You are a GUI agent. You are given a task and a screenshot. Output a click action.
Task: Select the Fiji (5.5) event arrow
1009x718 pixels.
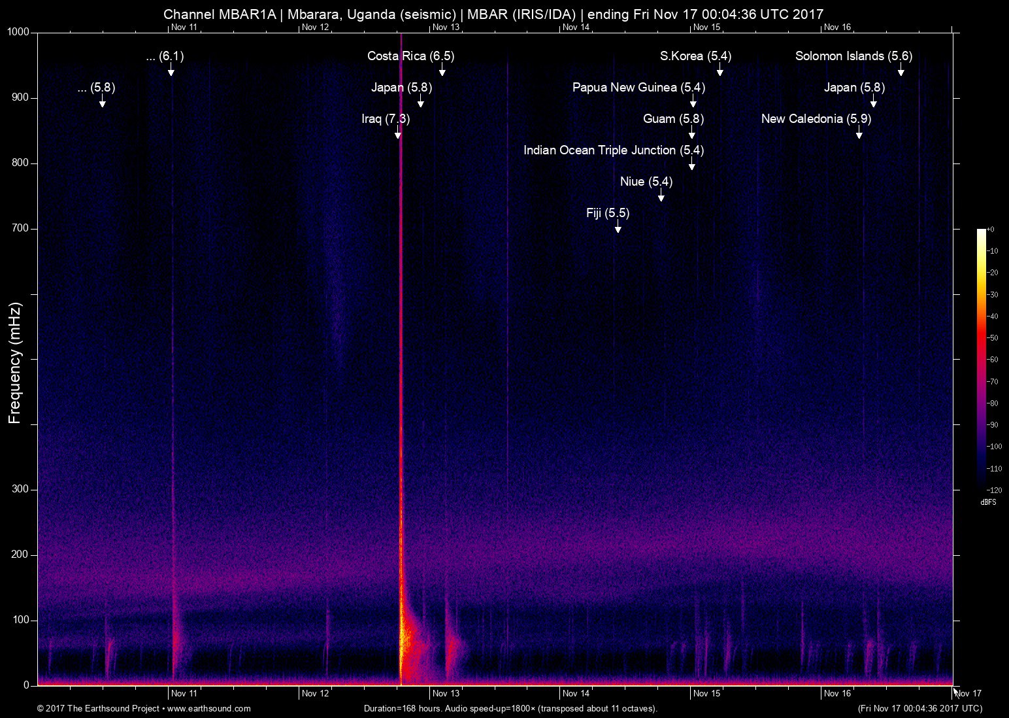[618, 229]
